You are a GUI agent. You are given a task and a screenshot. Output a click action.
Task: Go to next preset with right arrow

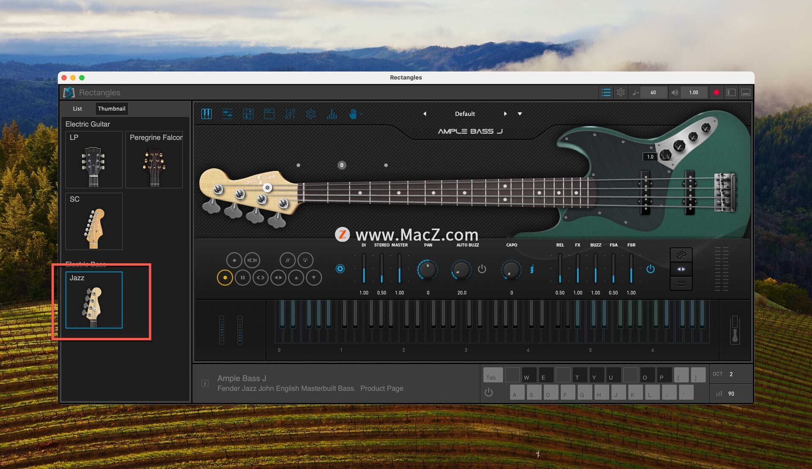coord(505,114)
